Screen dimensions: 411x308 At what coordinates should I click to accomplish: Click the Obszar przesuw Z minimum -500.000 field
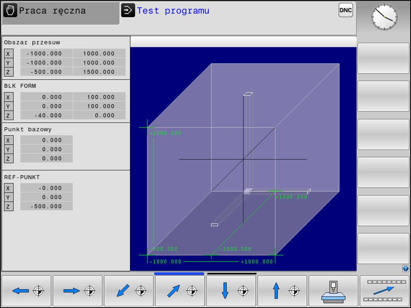(47, 72)
